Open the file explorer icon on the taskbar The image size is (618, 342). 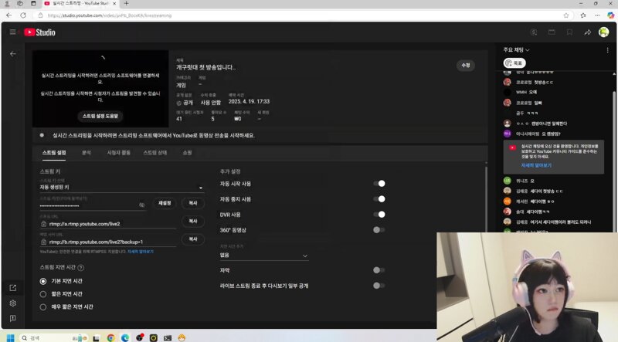tap(96, 337)
